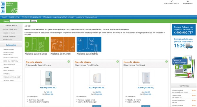The height and width of the screenshot is (107, 197).
Task: Open DISPENSADORES PAPEL category
Action: pos(11,61)
